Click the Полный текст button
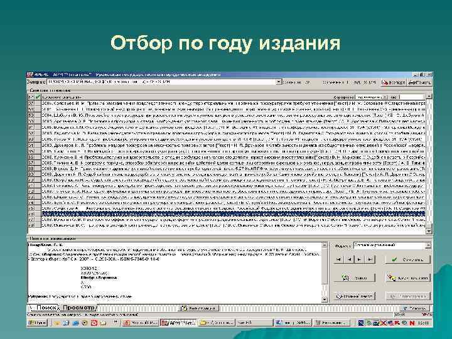The width and height of the screenshot is (452, 339). [355, 296]
